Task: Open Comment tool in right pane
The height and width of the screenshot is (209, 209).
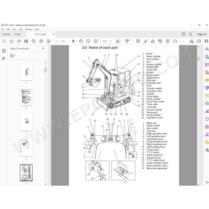Action: (x=207, y=80)
